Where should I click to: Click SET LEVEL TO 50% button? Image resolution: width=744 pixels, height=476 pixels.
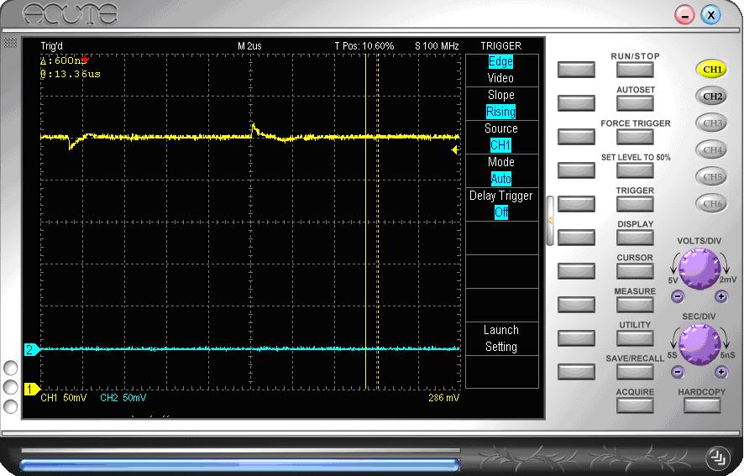635,171
